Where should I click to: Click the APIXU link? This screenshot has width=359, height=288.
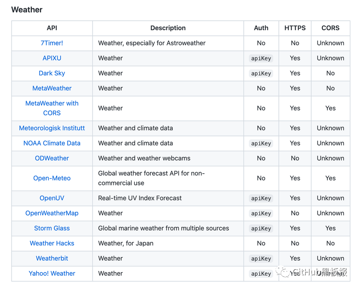(x=52, y=58)
